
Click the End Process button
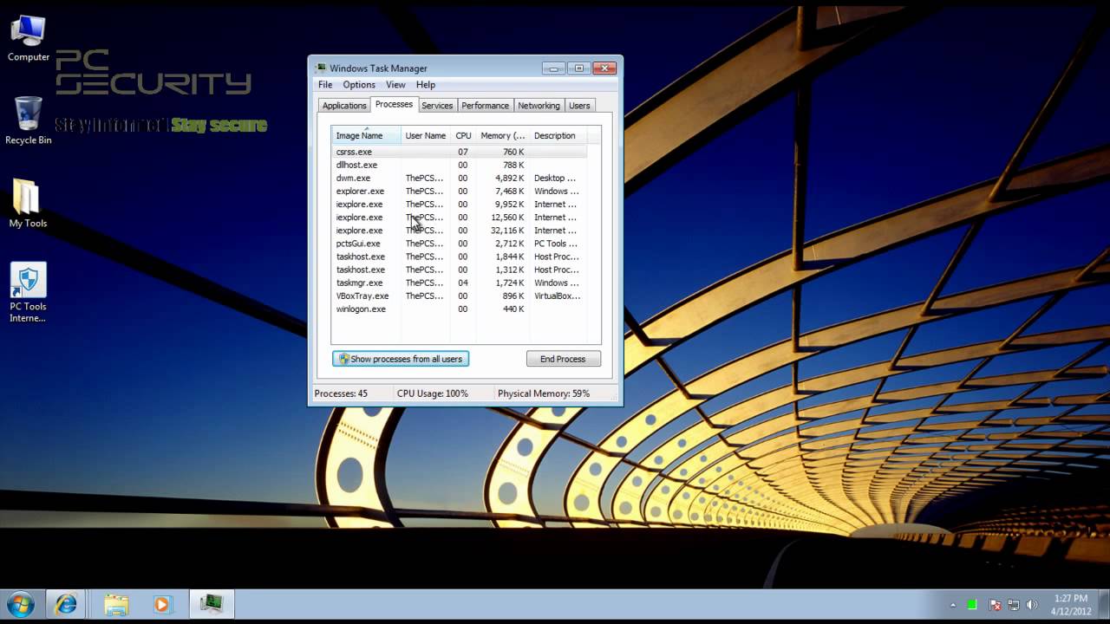click(x=563, y=359)
